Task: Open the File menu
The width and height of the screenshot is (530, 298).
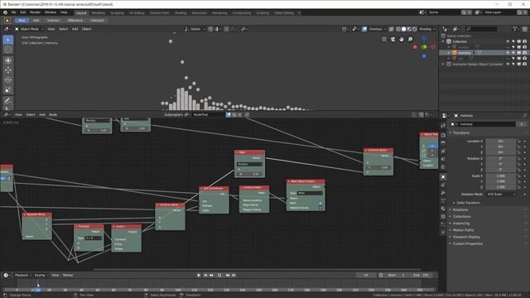Action: coord(13,12)
